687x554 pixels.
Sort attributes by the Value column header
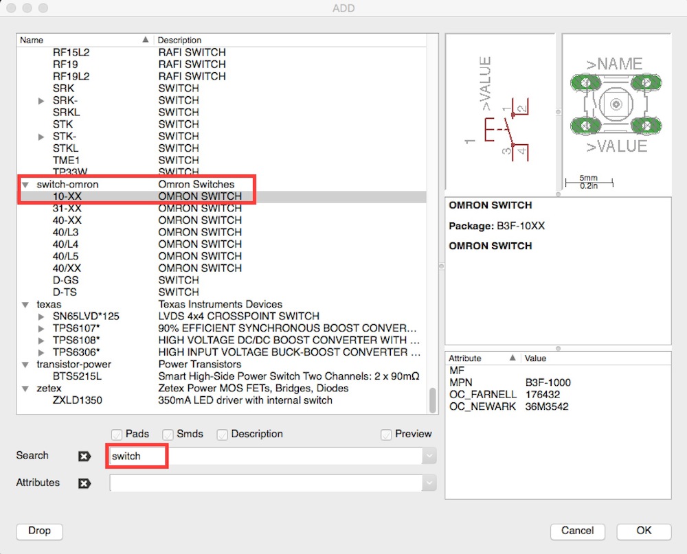(596, 358)
